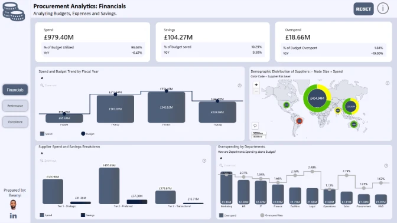397x223 pixels.
Task: Switch to the Compliance page tab
Action: pyautogui.click(x=15, y=122)
